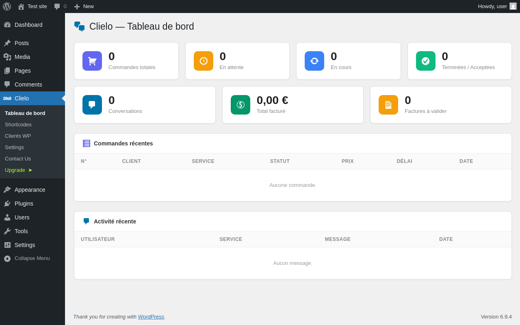Click the Comments speech bubble sidebar icon

(x=7, y=84)
